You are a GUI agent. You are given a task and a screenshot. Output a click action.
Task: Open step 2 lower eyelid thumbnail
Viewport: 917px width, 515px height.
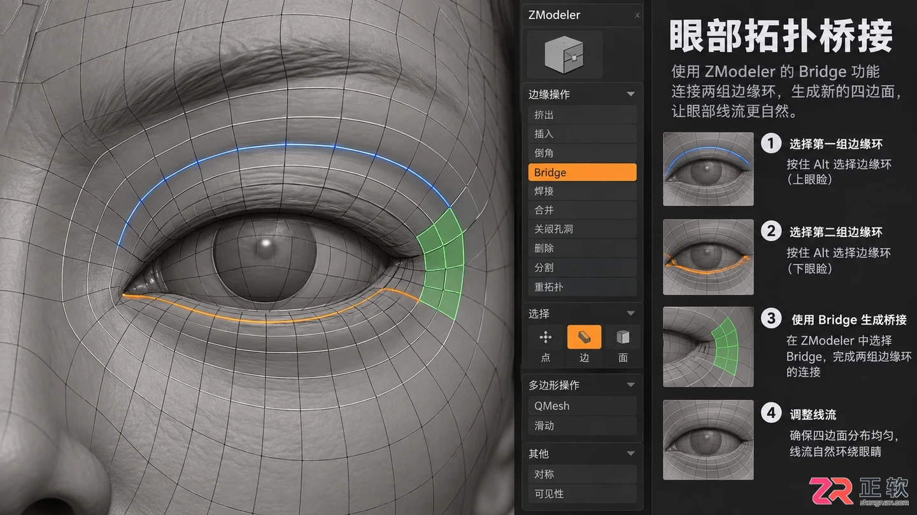[708, 257]
